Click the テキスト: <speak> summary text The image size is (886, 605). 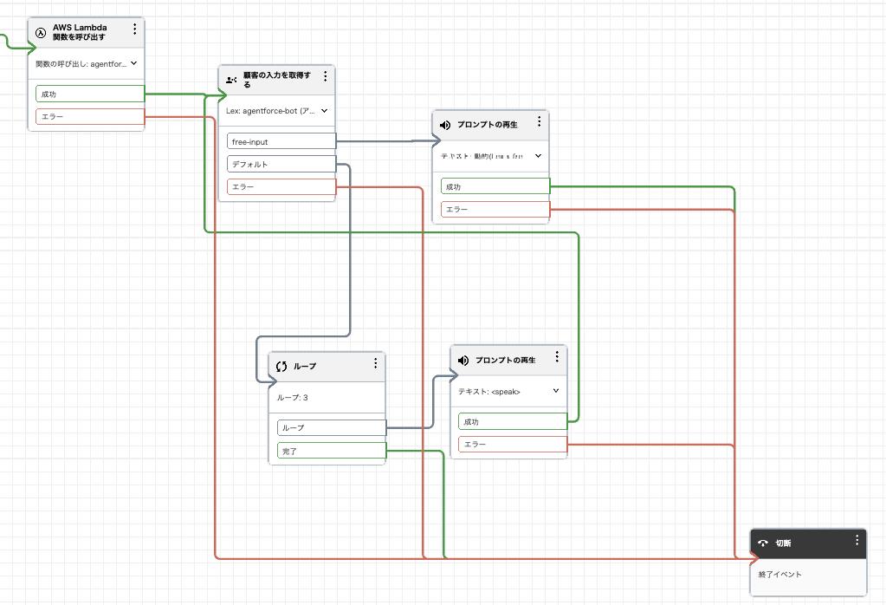[x=488, y=391]
